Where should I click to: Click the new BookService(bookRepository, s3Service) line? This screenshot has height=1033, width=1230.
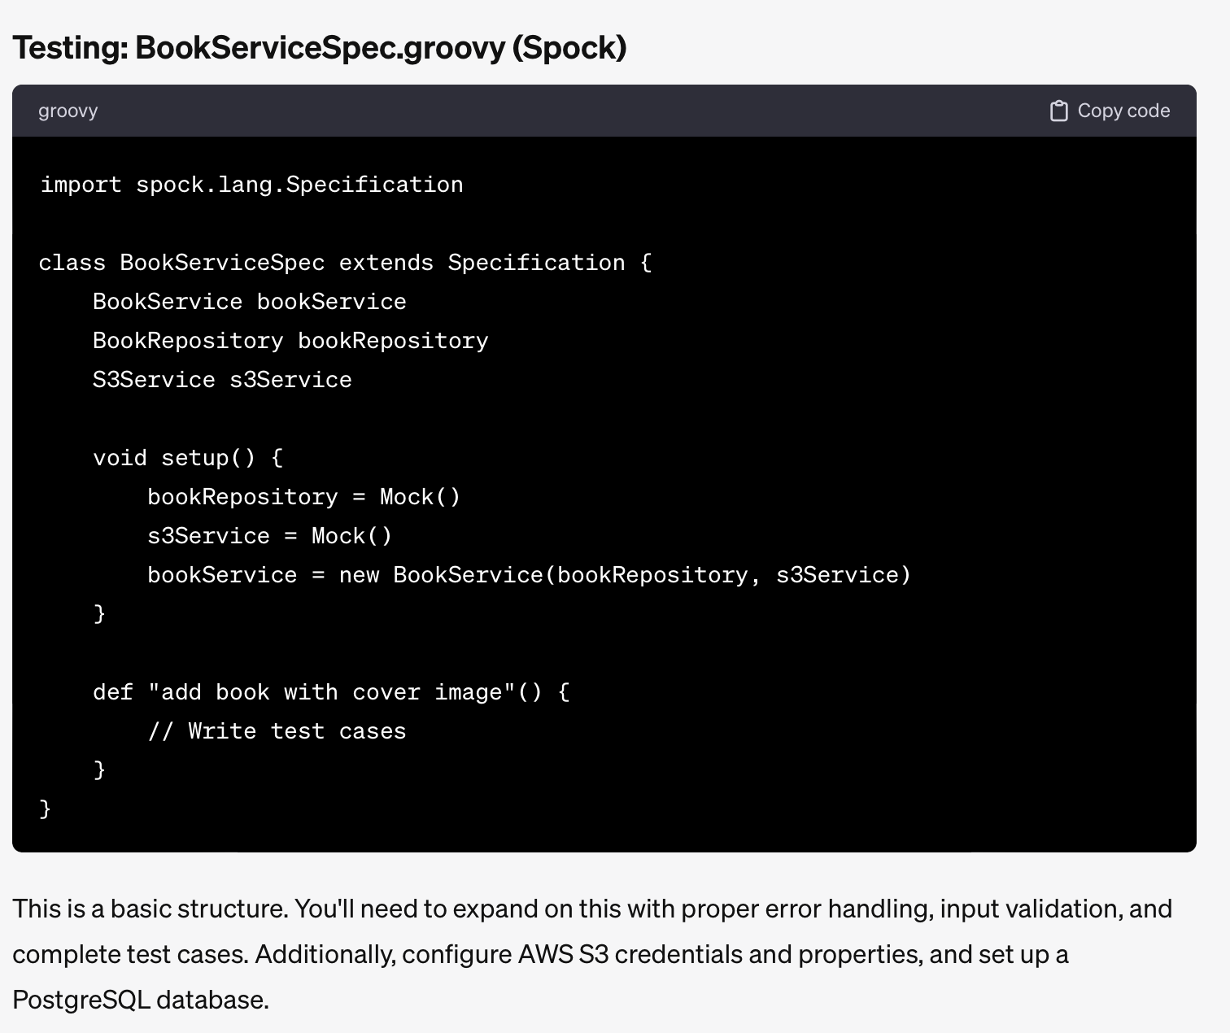coord(529,575)
